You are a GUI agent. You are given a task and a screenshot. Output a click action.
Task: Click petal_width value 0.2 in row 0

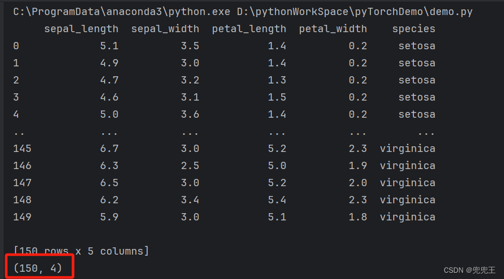click(358, 46)
